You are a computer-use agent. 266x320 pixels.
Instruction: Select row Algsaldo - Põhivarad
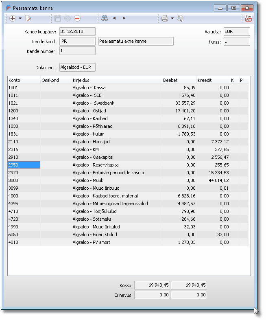128,126
